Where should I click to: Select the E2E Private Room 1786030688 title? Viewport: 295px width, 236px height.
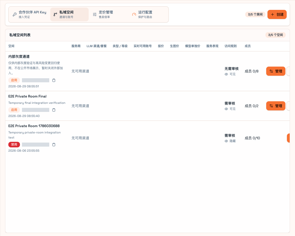point(34,126)
